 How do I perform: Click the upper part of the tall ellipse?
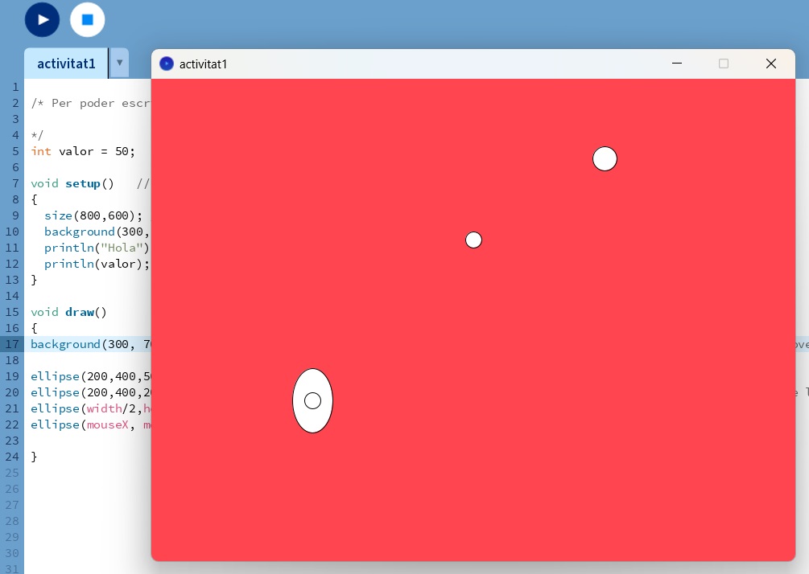coord(312,380)
